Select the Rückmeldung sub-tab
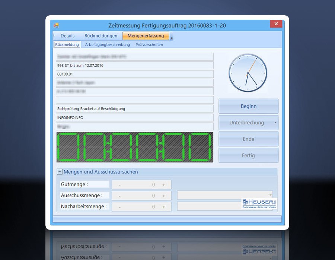 pos(67,45)
